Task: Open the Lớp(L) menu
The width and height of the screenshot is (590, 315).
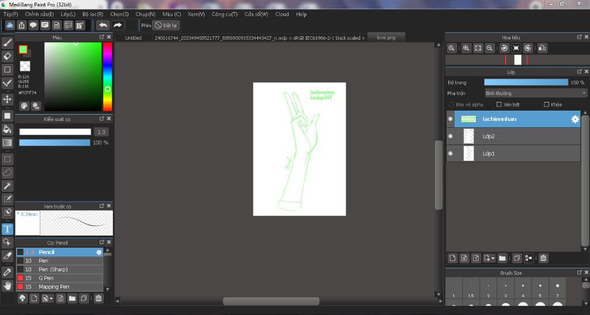Action: point(68,14)
